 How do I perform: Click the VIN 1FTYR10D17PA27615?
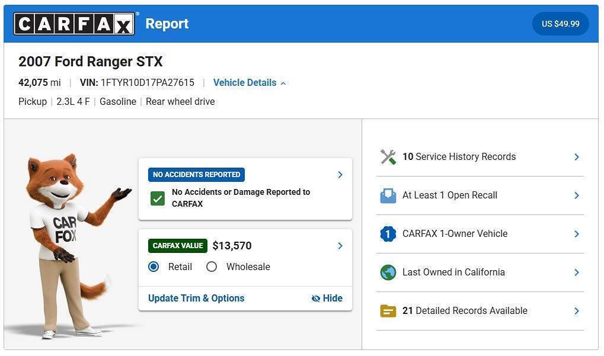point(137,83)
